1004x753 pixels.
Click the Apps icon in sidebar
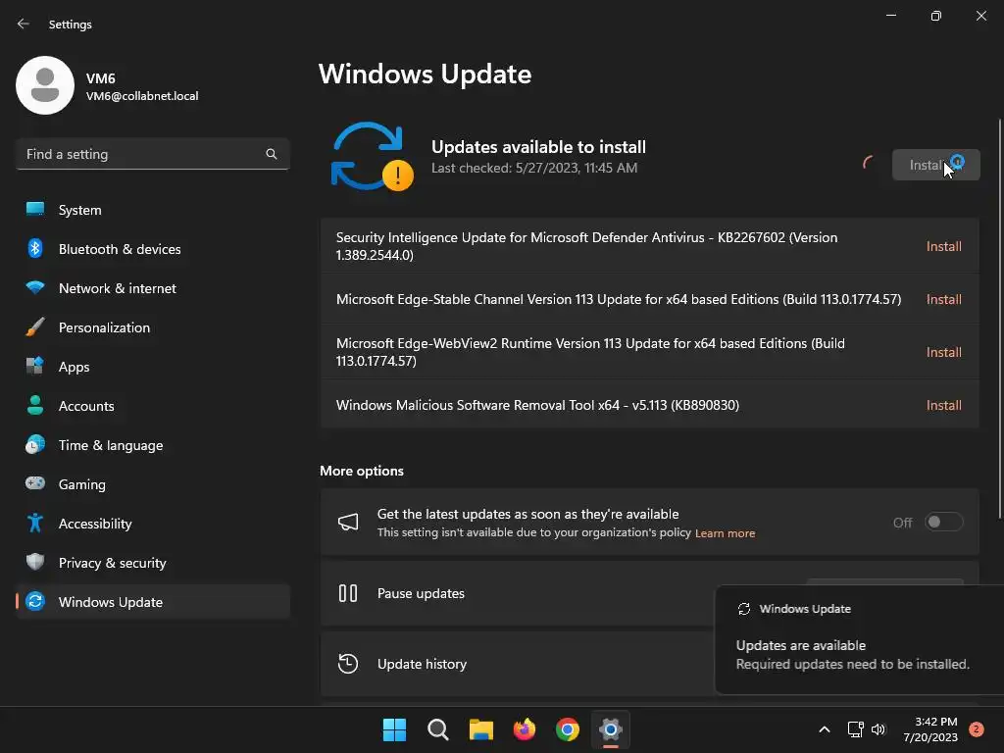click(x=35, y=367)
